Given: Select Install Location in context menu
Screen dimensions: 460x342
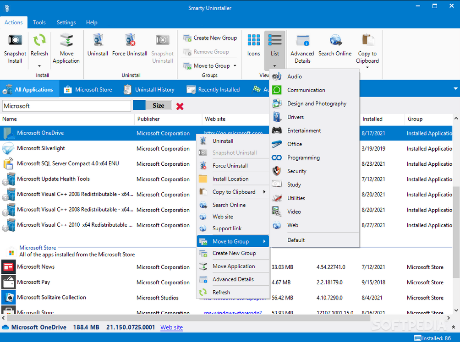Looking at the screenshot, I should click(x=233, y=179).
